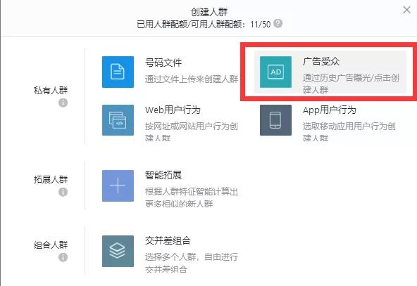Image resolution: width=417 pixels, height=286 pixels.
Task: Click description 通过历史广告曝光/点击创建人群
Action: coord(351,84)
